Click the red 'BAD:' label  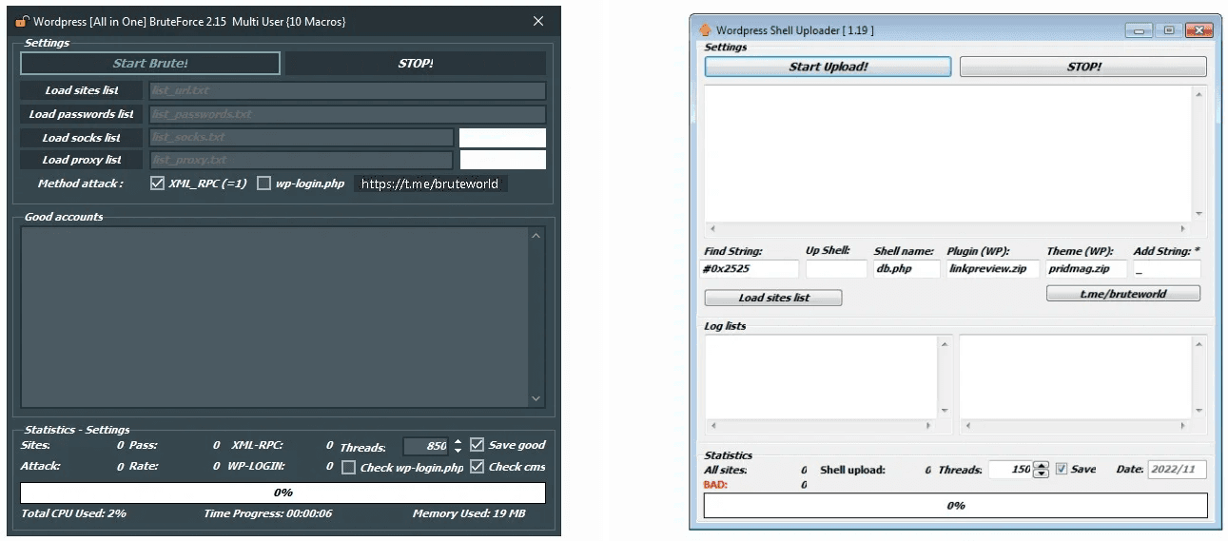pos(715,484)
